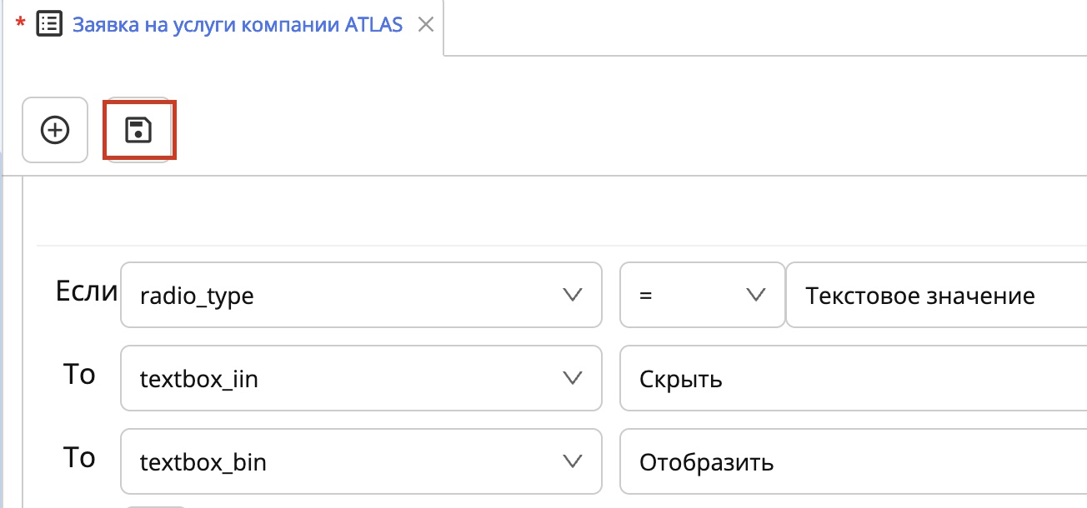Click the 'Скрыть' action field
Screen dimensions: 1087x508
point(850,378)
